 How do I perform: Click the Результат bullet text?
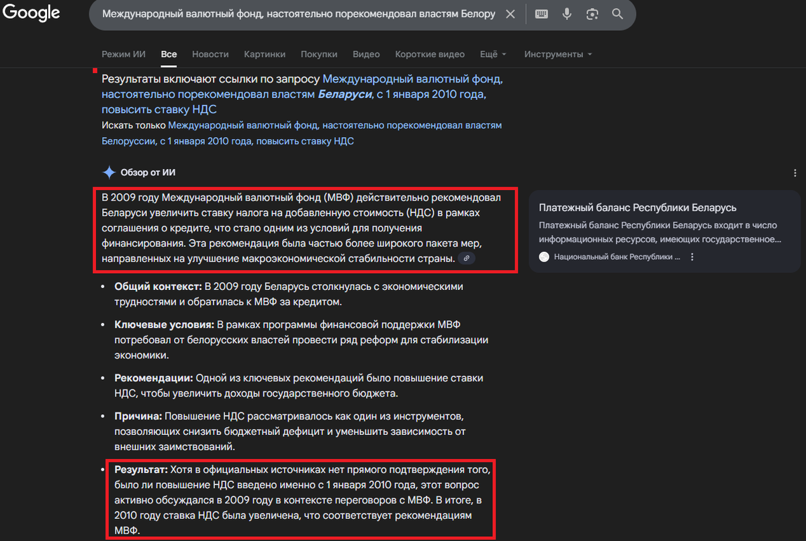pos(302,500)
